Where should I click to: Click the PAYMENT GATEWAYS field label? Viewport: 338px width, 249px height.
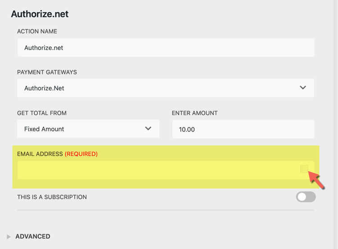coord(47,72)
